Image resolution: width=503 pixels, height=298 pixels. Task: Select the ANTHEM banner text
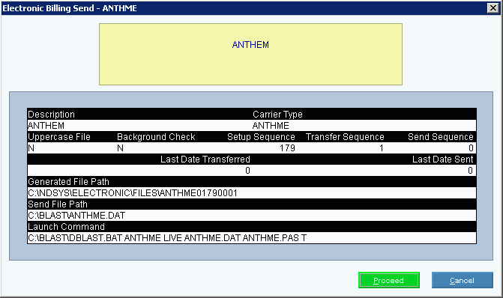click(x=250, y=45)
